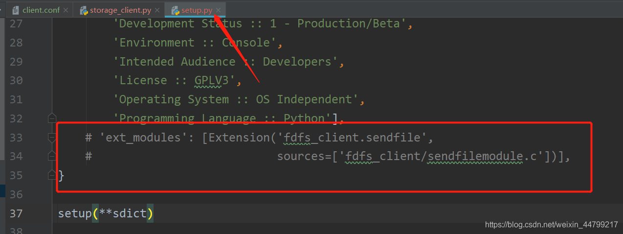This screenshot has width=623, height=234.
Task: Click line number 37 in gutter
Action: pos(16,213)
